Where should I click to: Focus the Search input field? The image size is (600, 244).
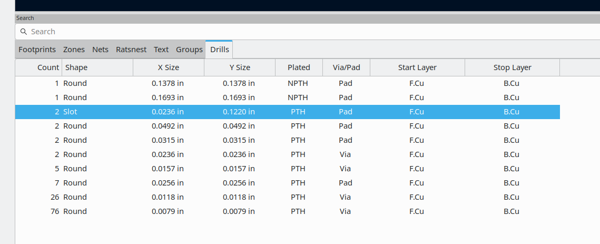pos(308,32)
